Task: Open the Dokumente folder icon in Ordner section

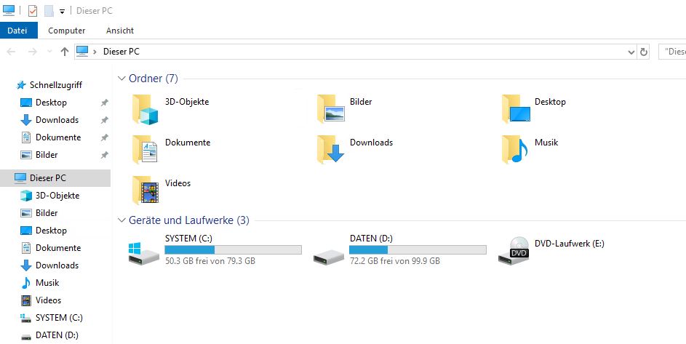Action: coord(145,149)
